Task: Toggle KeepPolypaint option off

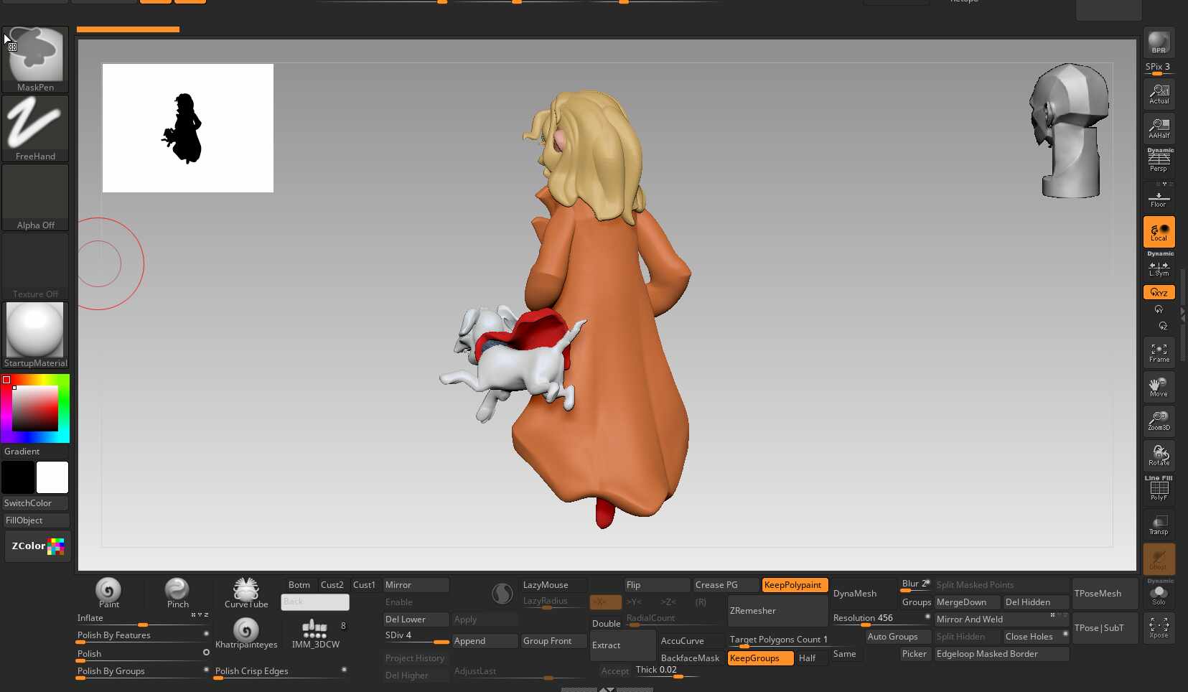Action: [795, 585]
